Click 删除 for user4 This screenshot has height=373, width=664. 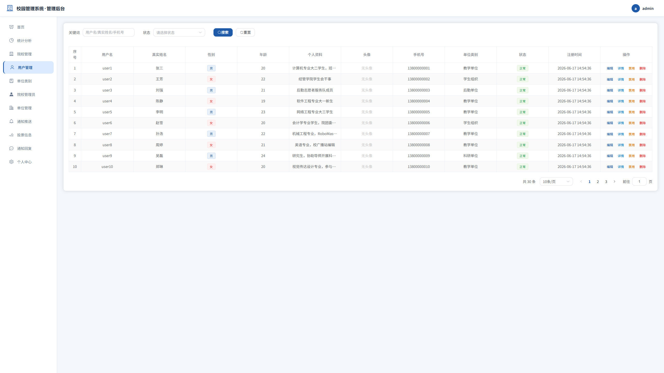point(642,101)
